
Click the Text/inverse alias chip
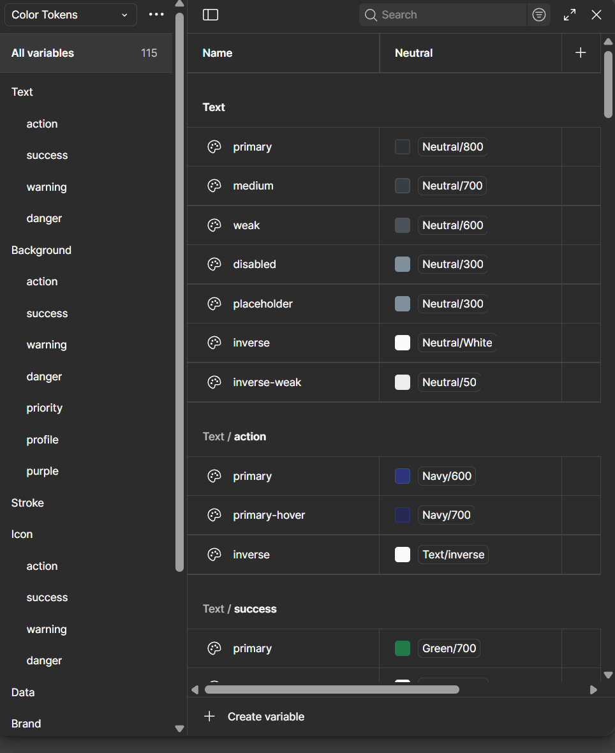click(x=453, y=555)
